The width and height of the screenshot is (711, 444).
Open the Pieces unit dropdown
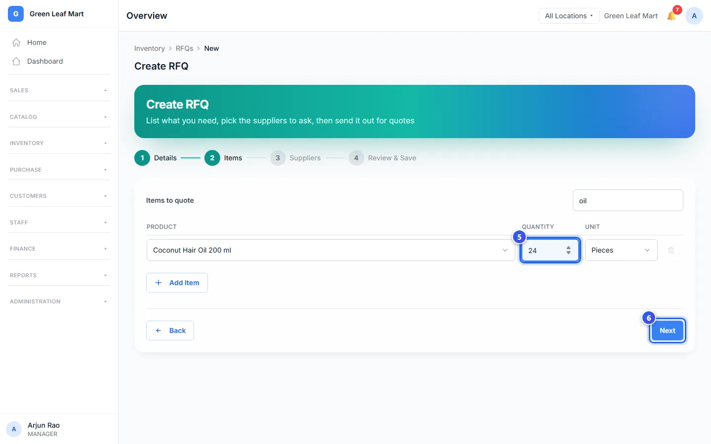[x=621, y=250]
